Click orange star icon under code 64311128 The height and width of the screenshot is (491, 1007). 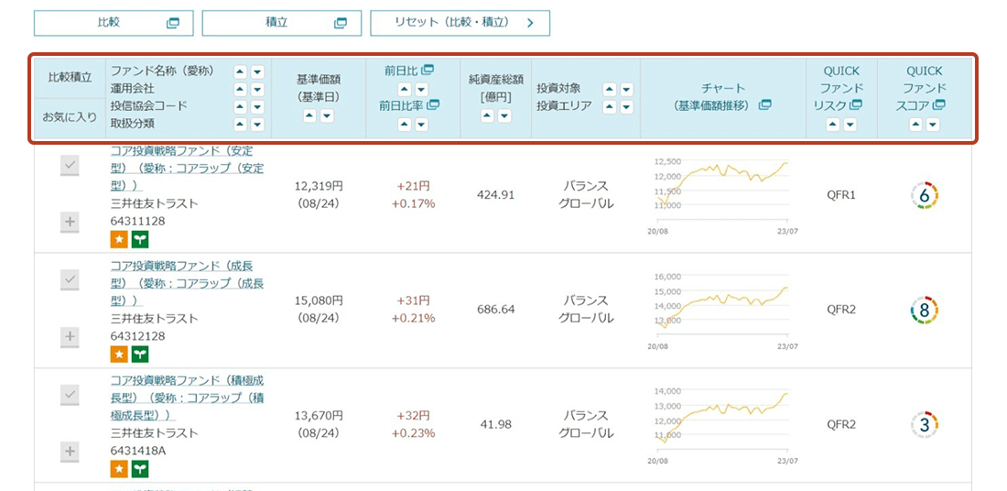coord(119,240)
